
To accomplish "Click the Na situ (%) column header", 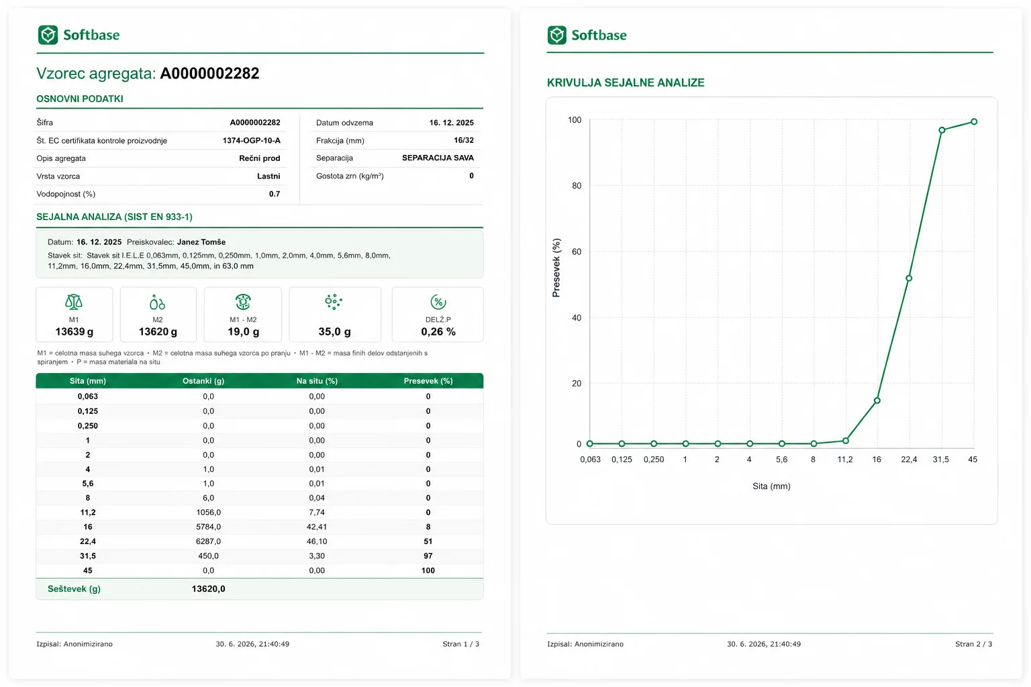I will [317, 381].
